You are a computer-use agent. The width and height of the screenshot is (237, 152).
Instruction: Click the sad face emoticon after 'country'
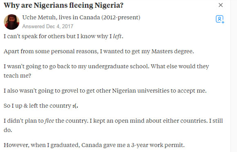(x=75, y=106)
